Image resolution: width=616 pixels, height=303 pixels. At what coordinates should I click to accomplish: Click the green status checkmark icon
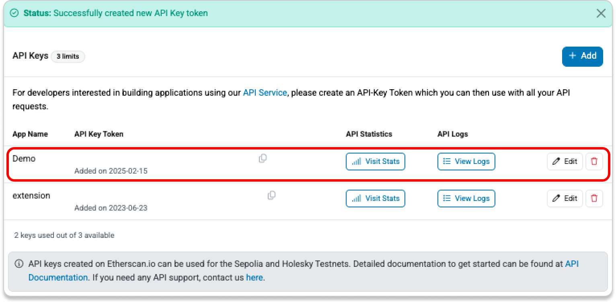(x=14, y=13)
